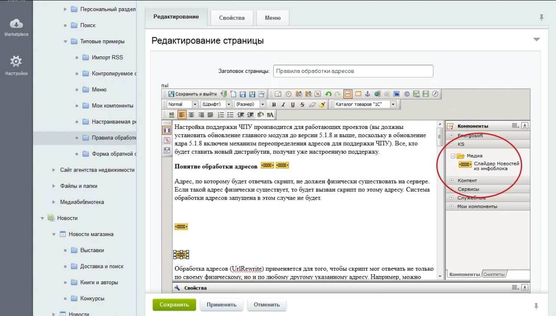This screenshot has height=316, width=556.
Task: Toggle strikethrough formatting
Action: click(302, 105)
